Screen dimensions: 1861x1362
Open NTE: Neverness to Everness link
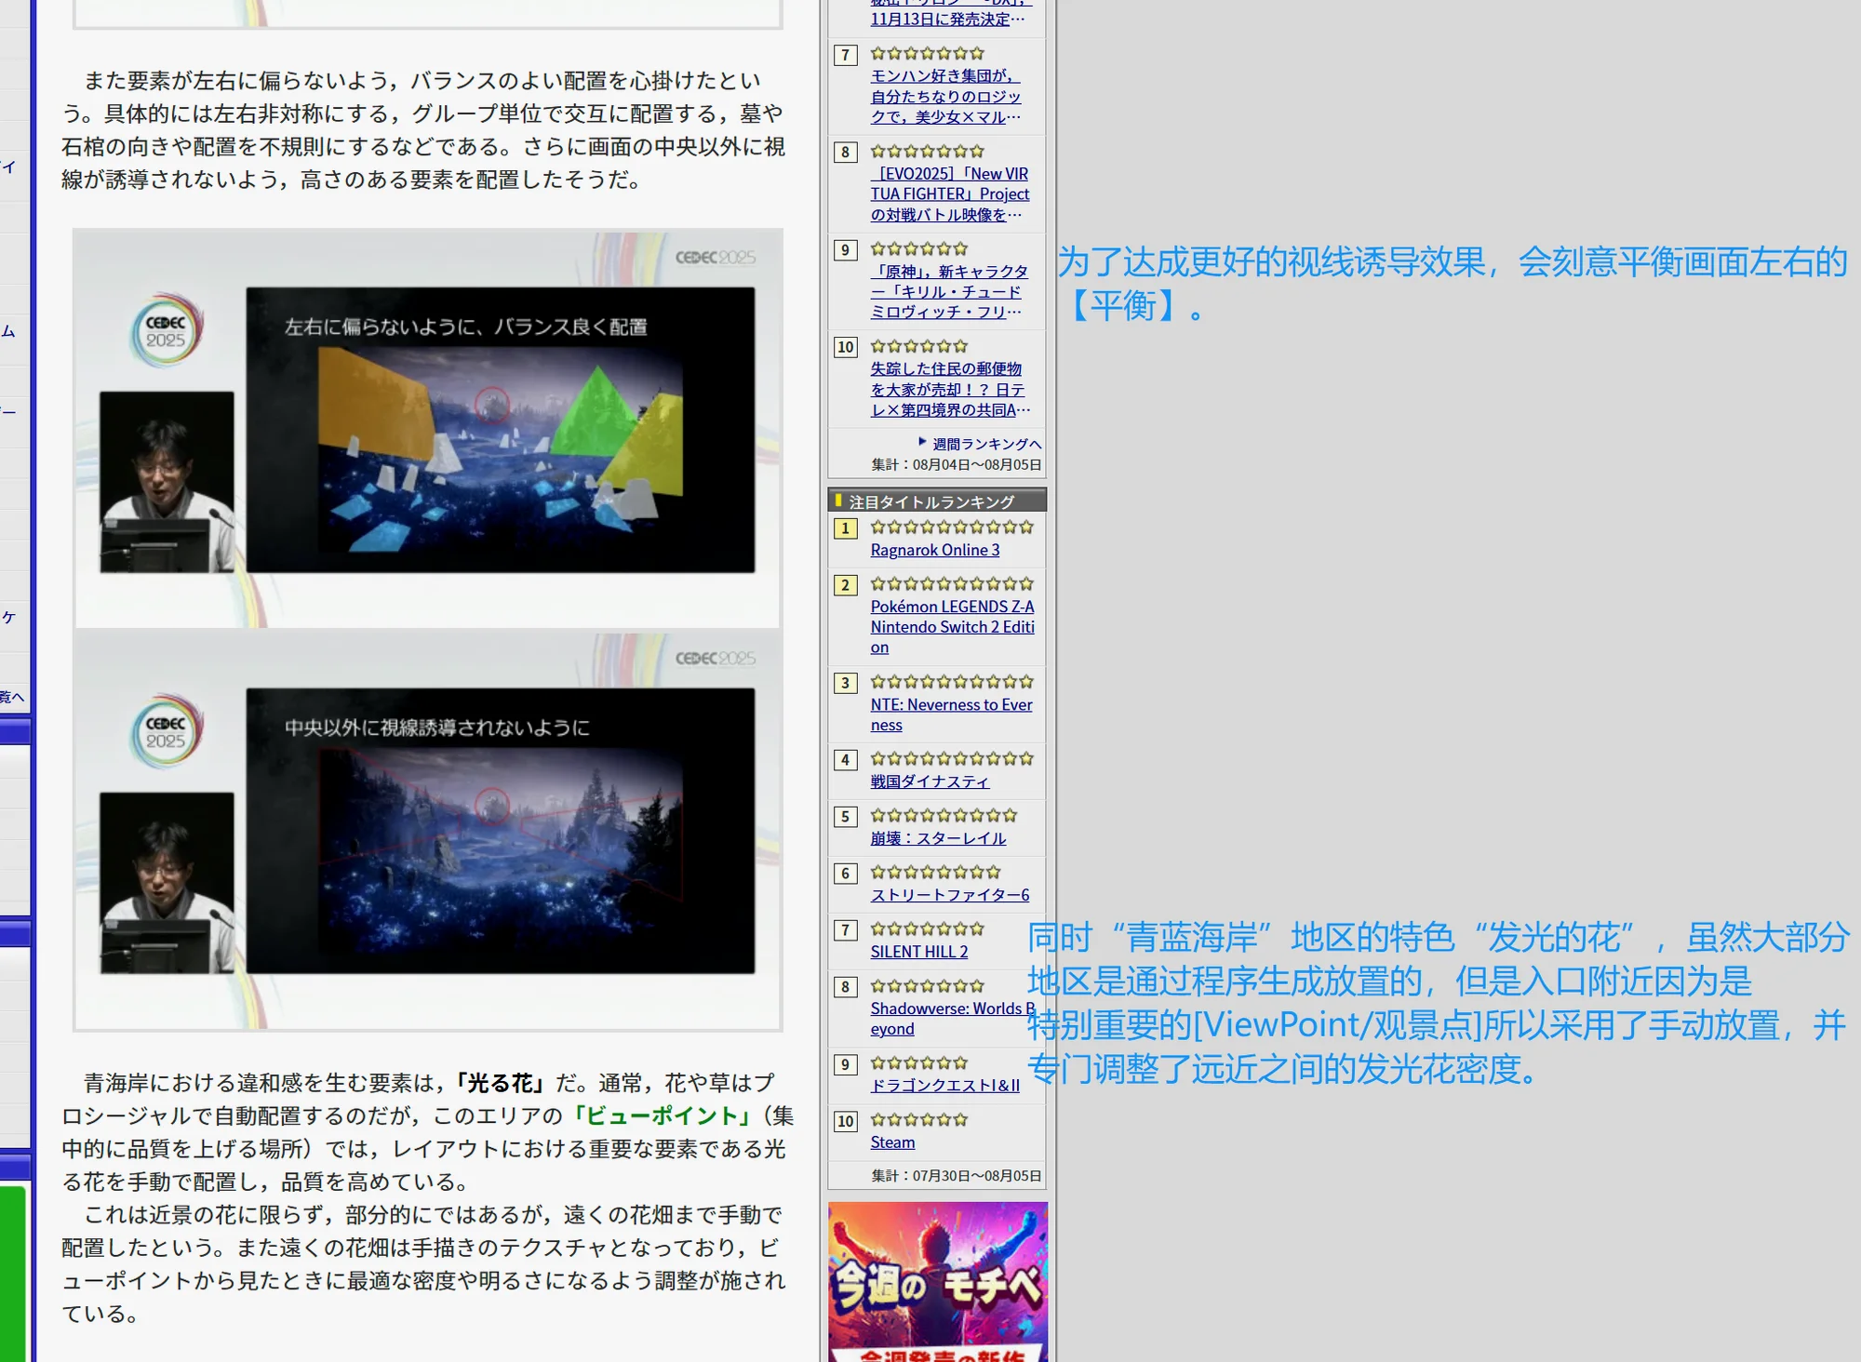click(x=951, y=714)
